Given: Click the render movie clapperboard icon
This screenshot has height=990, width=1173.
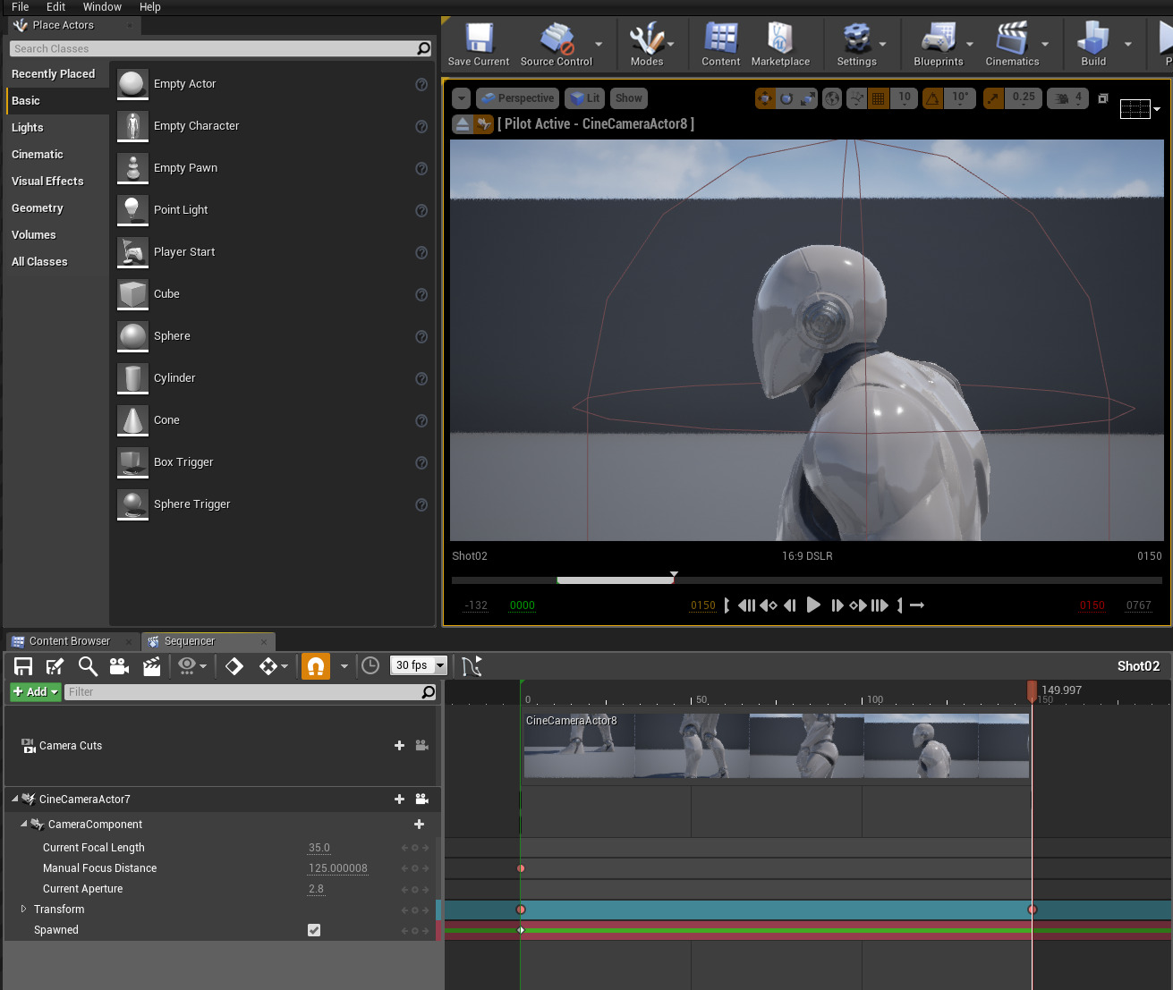Looking at the screenshot, I should coord(152,666).
